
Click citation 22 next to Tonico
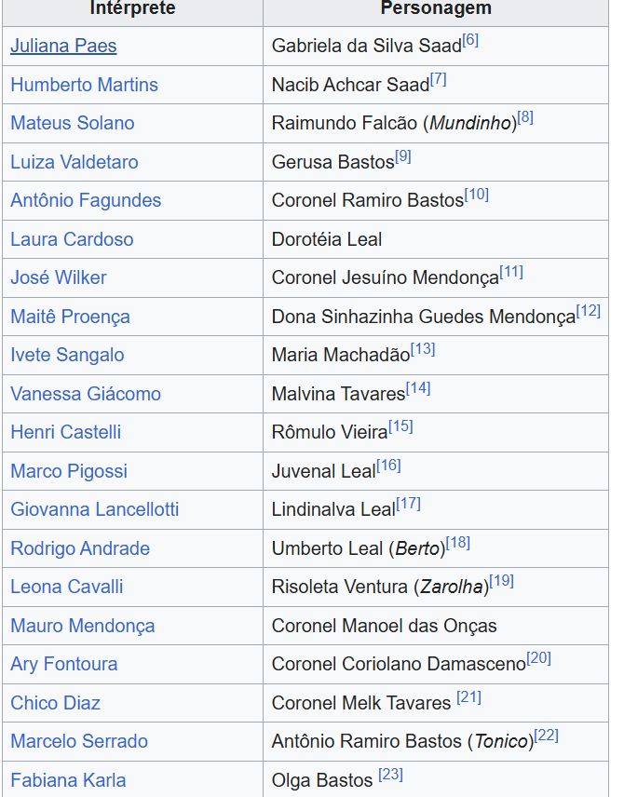pyautogui.click(x=547, y=736)
